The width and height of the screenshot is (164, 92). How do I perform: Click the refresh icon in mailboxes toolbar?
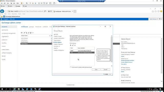tap(31, 33)
